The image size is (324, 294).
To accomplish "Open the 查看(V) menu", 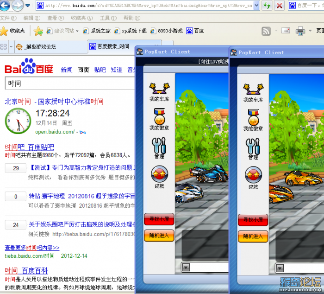I will click(56, 18).
